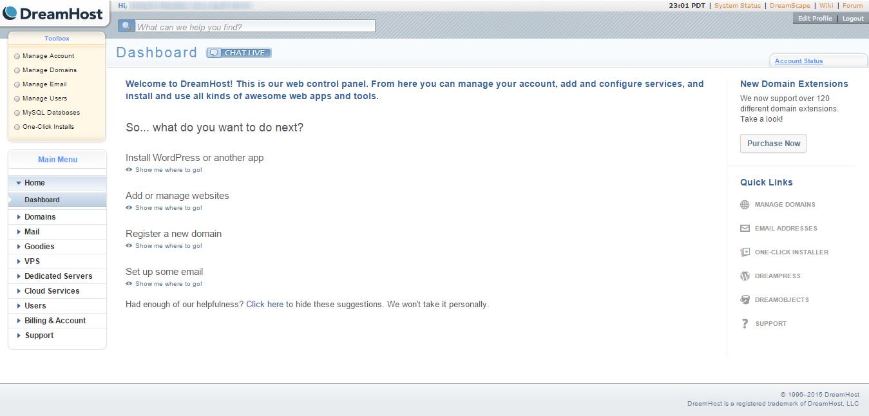Click the 'Click here' hide suggestions link
The width and height of the screenshot is (869, 416).
(265, 305)
